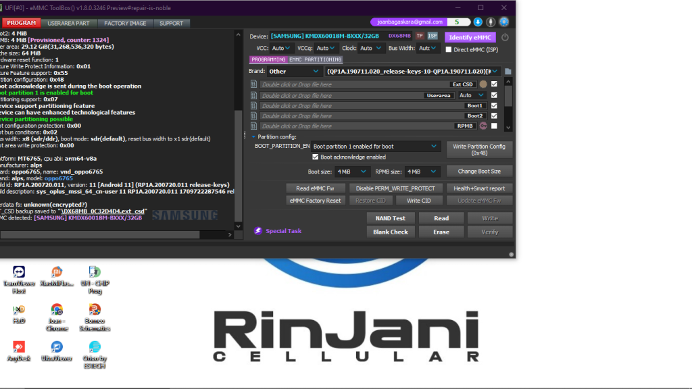Switch to the FACTORY IMAGE tab
Image resolution: width=692 pixels, height=389 pixels.
(125, 23)
